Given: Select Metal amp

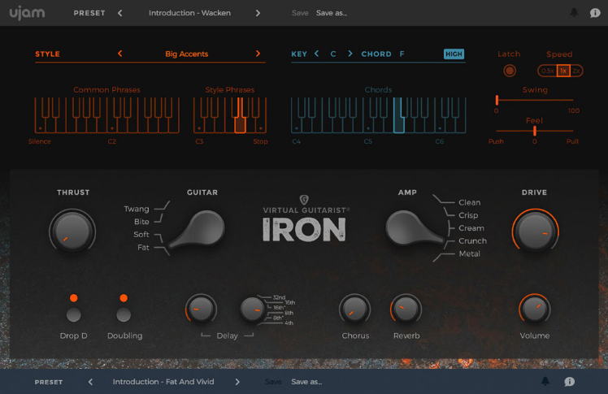Looking at the screenshot, I should pos(469,253).
